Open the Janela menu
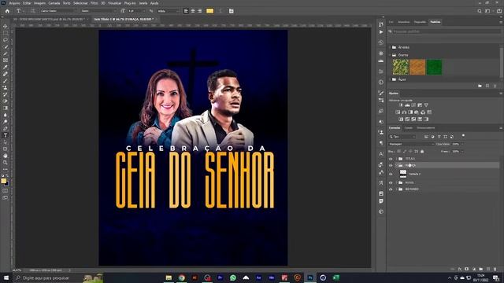Viewport: 504px width, 283px height. click(143, 3)
